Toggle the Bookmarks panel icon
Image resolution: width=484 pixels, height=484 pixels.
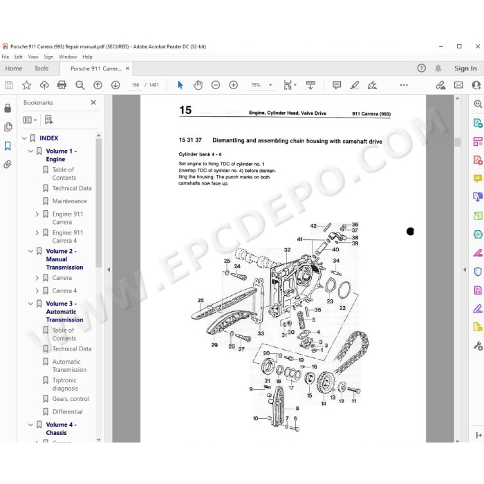(x=8, y=146)
